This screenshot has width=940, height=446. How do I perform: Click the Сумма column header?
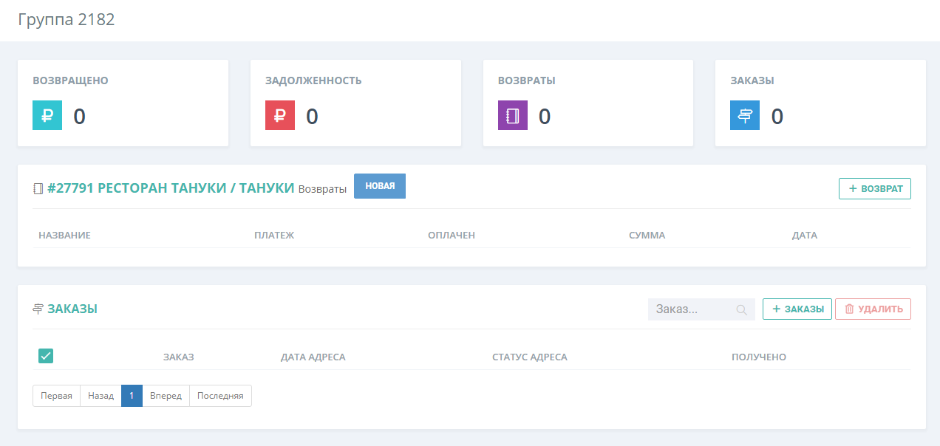coord(647,236)
